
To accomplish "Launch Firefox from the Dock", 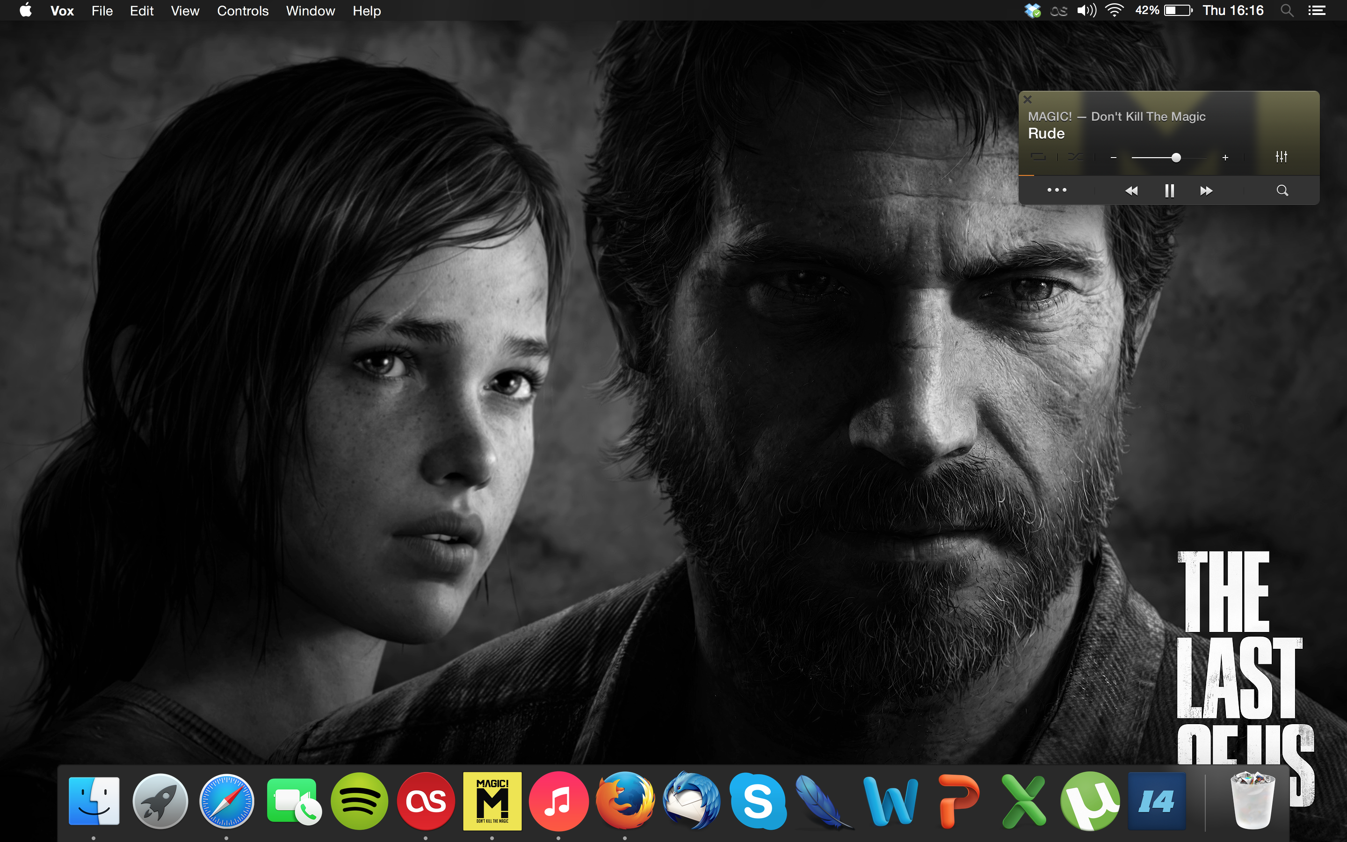I will pyautogui.click(x=625, y=801).
